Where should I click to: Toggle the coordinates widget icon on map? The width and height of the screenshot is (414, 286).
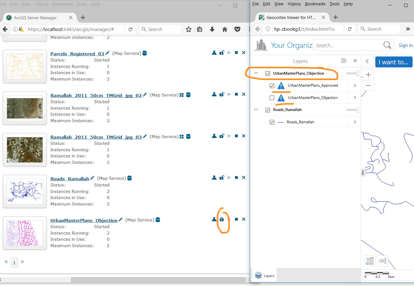point(370,261)
